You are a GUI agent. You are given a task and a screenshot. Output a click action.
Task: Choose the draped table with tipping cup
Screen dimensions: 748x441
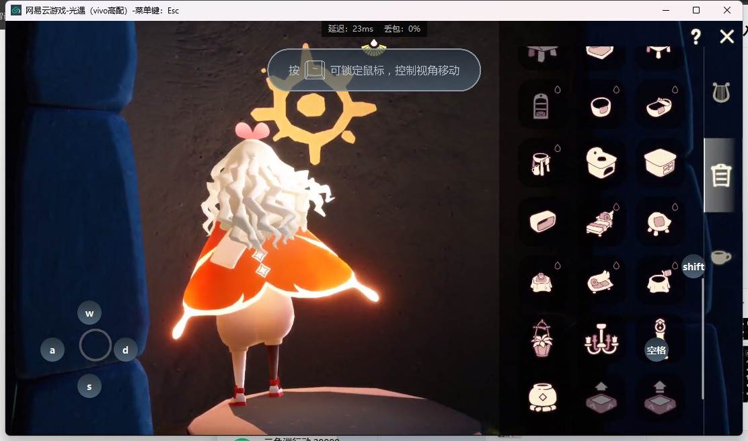pos(659,281)
